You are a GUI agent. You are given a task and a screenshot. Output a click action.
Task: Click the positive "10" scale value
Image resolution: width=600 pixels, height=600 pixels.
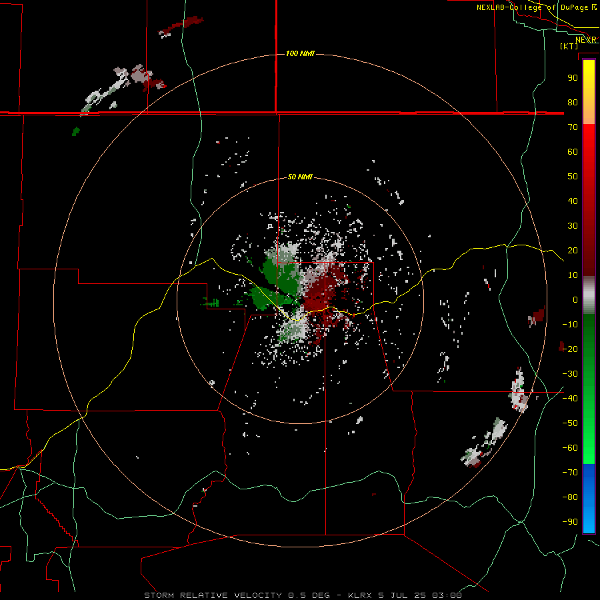click(x=573, y=275)
